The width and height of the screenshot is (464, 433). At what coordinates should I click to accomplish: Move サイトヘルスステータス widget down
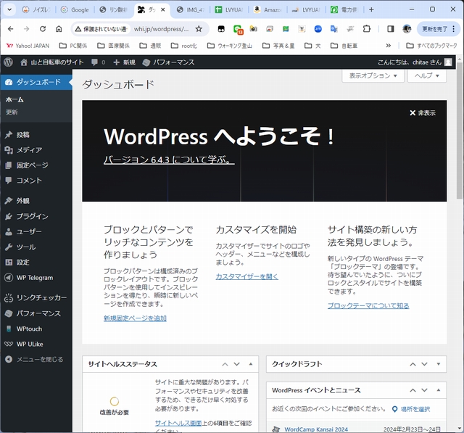pyautogui.click(x=237, y=364)
